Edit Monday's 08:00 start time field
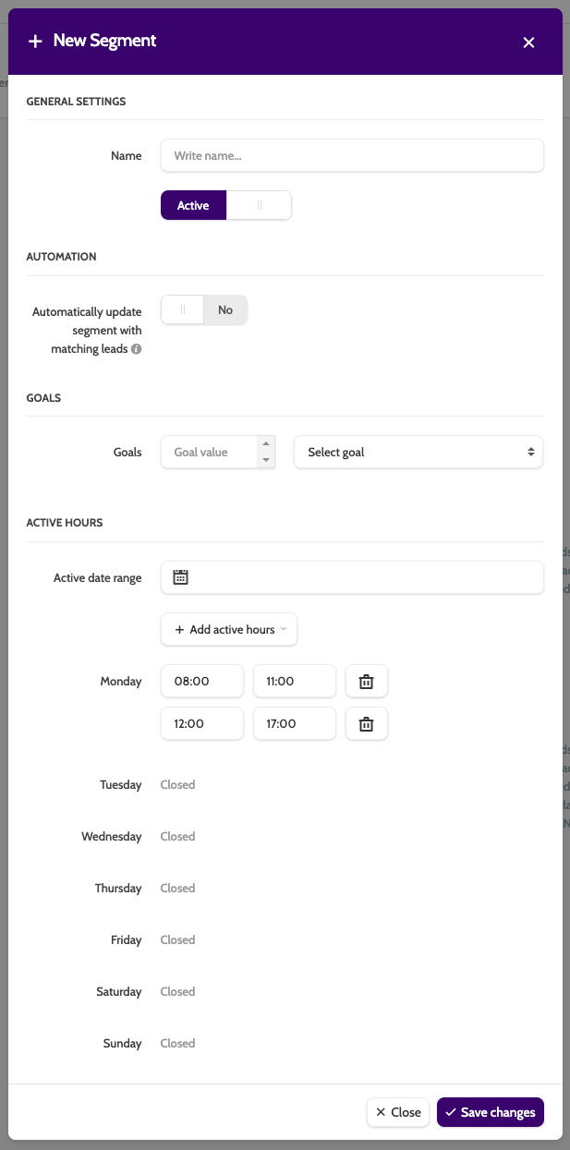Screen dimensions: 570x1150 [x=201, y=682]
